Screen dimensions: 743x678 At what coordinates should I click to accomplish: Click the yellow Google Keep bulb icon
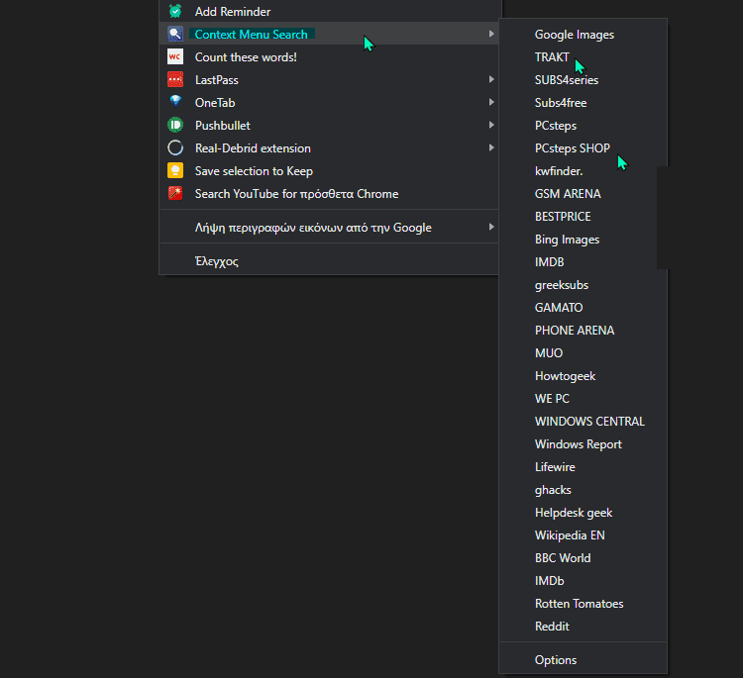tap(175, 170)
